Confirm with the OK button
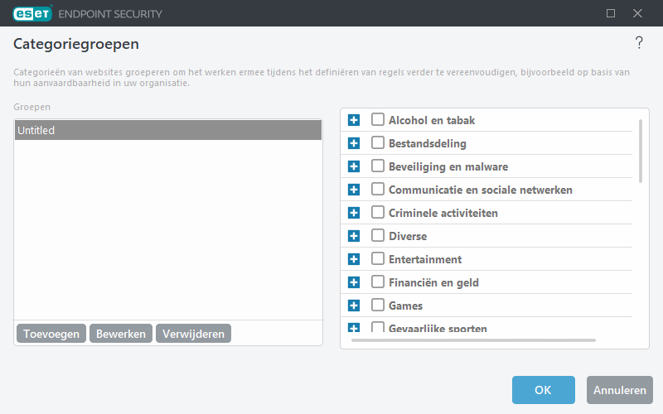Image resolution: width=663 pixels, height=414 pixels. click(x=544, y=390)
